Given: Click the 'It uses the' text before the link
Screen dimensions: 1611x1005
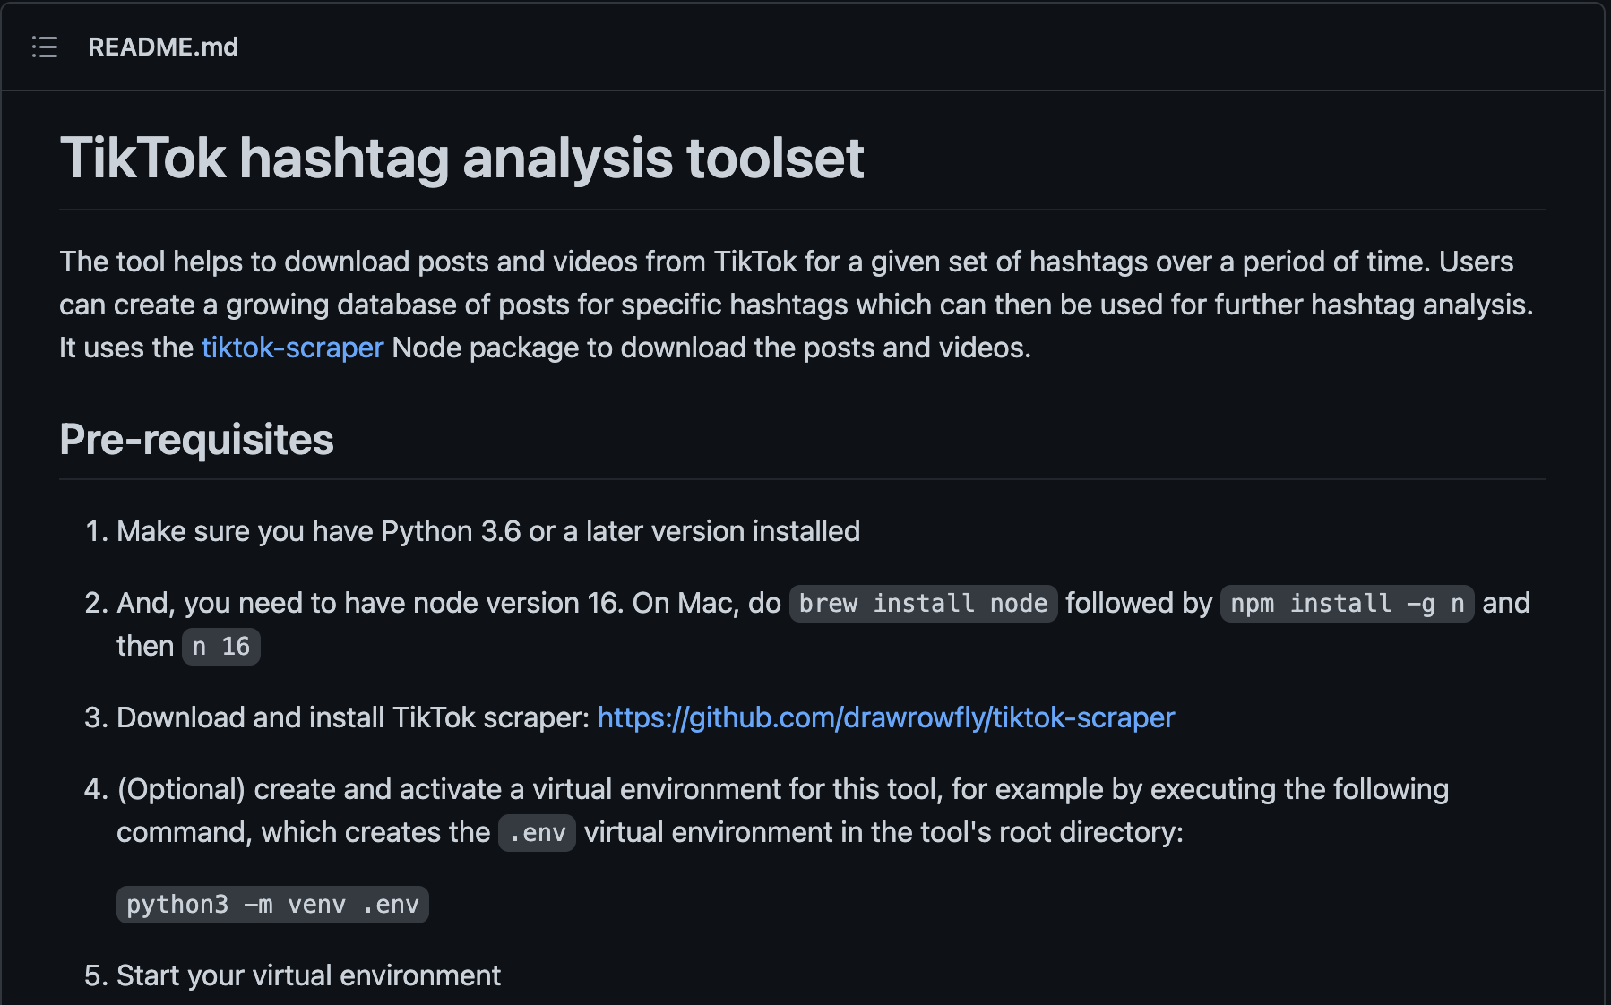Looking at the screenshot, I should coord(126,348).
